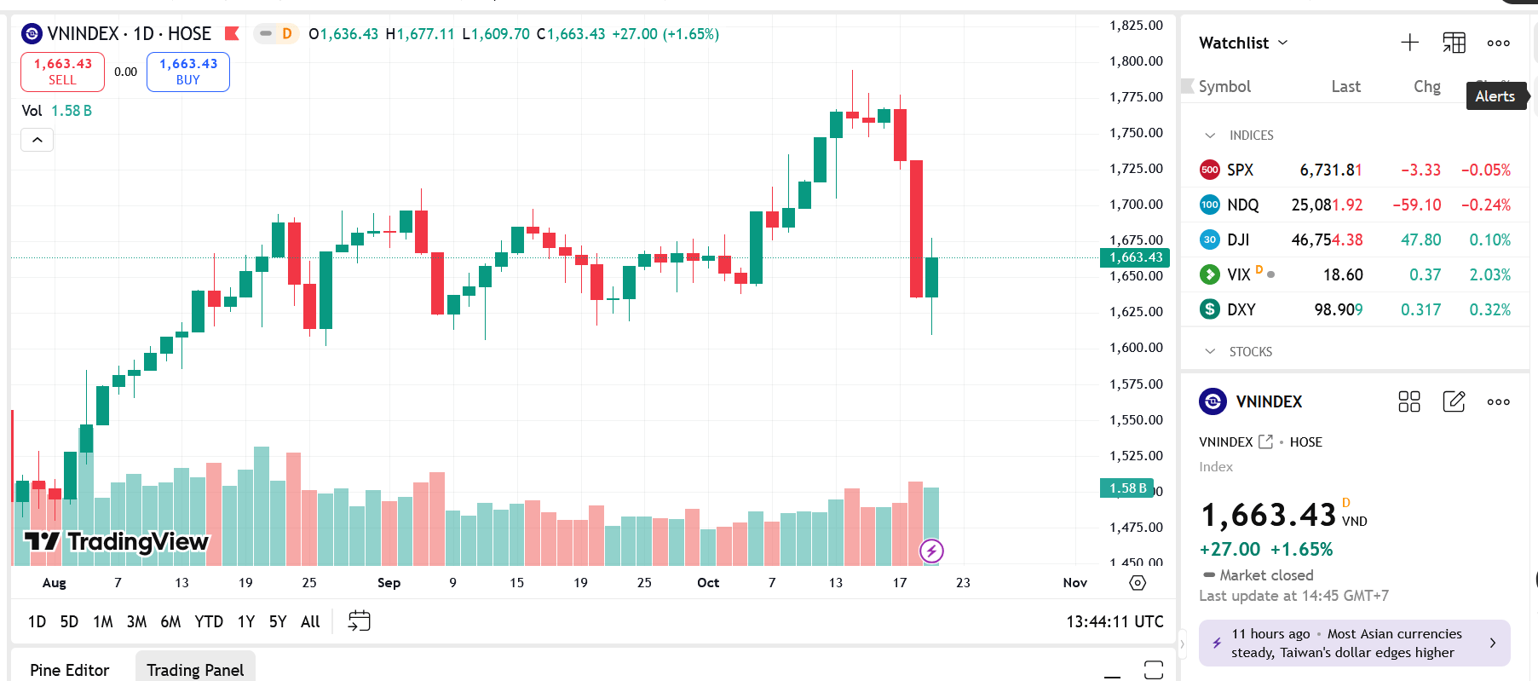Collapse the indicator legend arrow
The height and width of the screenshot is (681, 1538).
click(x=37, y=140)
